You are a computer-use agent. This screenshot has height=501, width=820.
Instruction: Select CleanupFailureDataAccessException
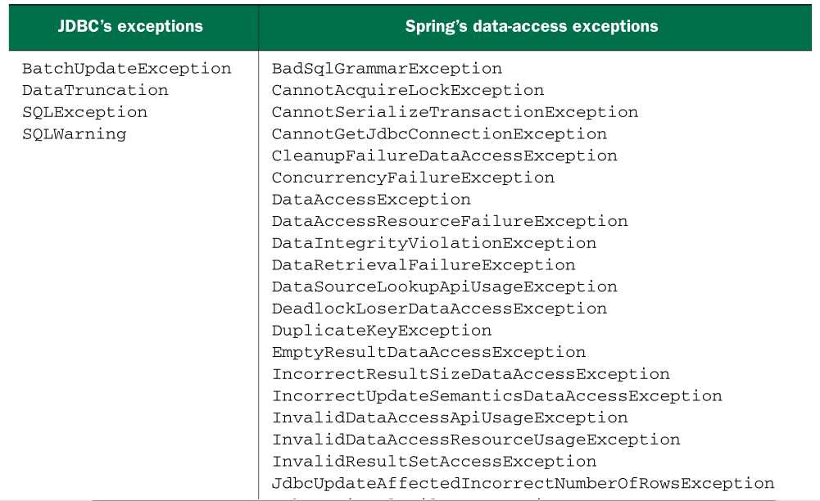(444, 156)
